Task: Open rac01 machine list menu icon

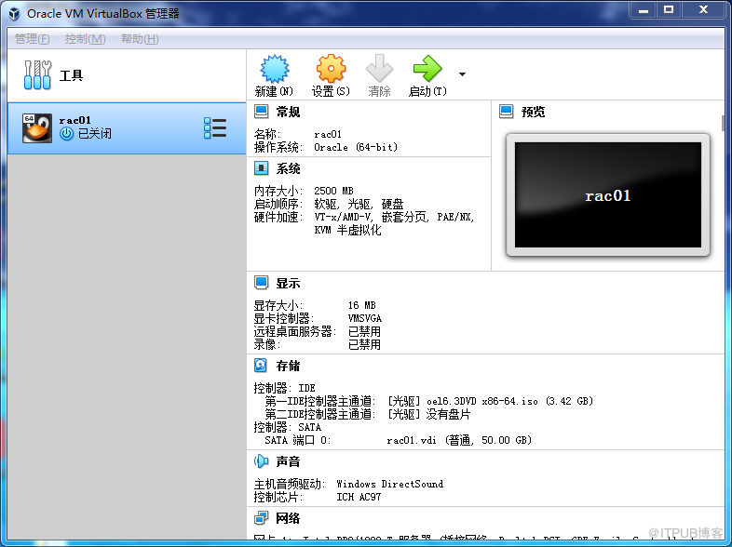Action: (x=215, y=128)
